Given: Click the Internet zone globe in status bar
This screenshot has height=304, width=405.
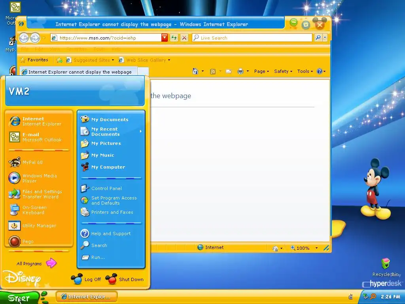Looking at the screenshot, I should (200, 247).
